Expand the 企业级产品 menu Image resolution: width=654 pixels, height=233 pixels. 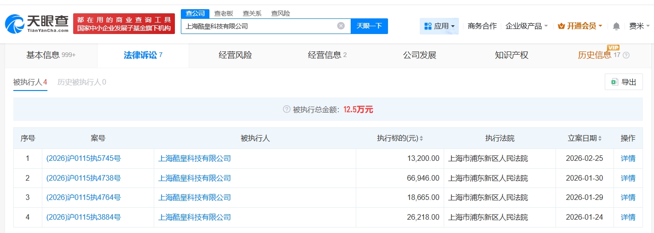point(527,26)
